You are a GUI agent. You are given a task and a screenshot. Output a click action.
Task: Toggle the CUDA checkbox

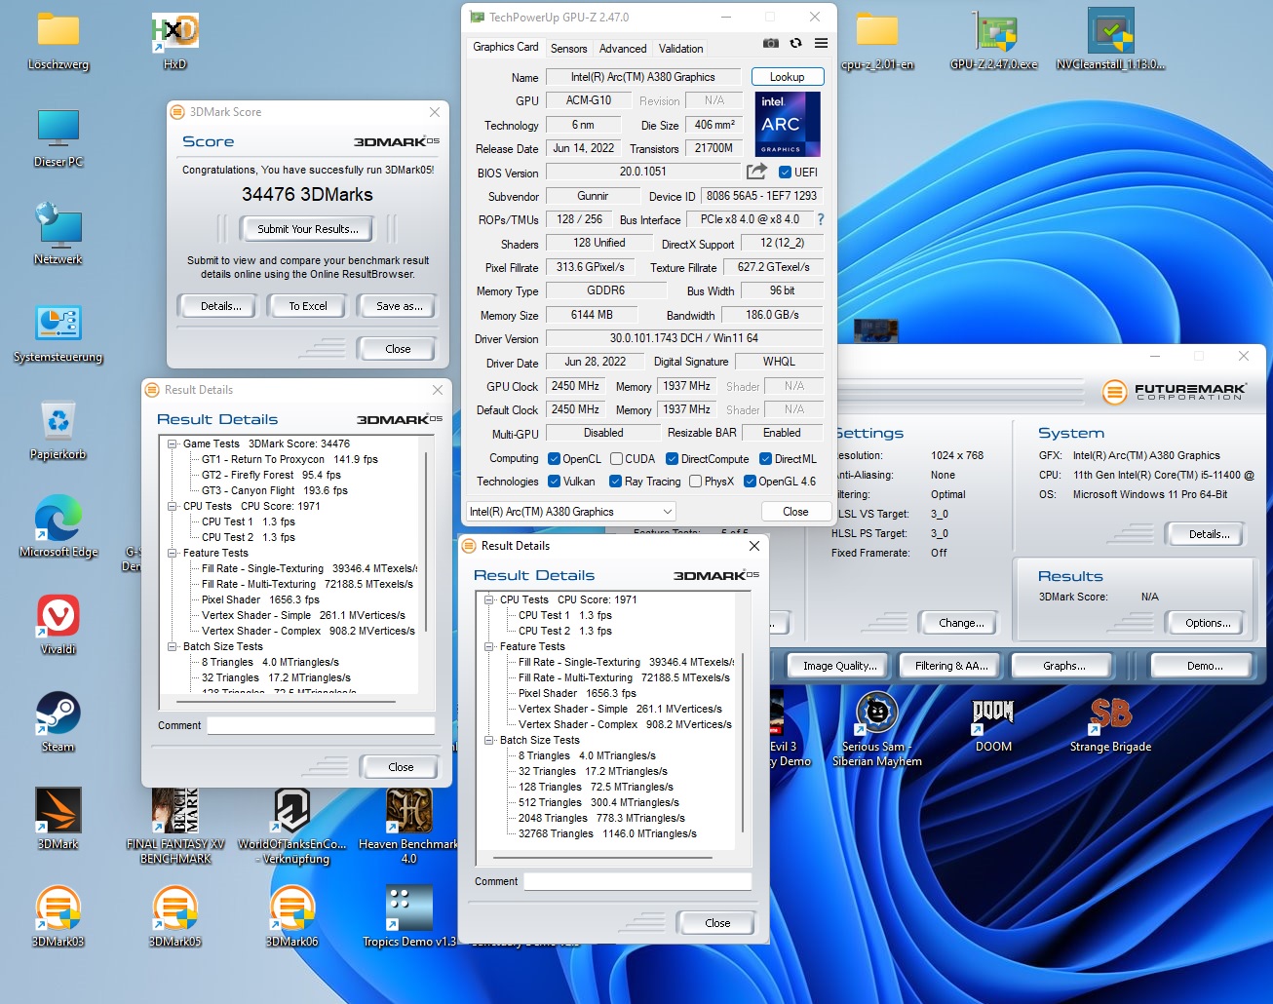[616, 459]
